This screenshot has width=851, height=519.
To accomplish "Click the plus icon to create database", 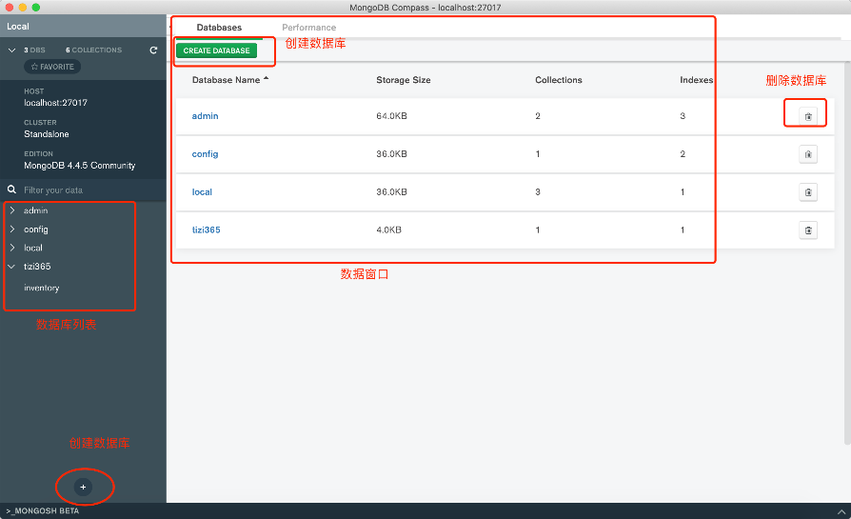I will 83,487.
